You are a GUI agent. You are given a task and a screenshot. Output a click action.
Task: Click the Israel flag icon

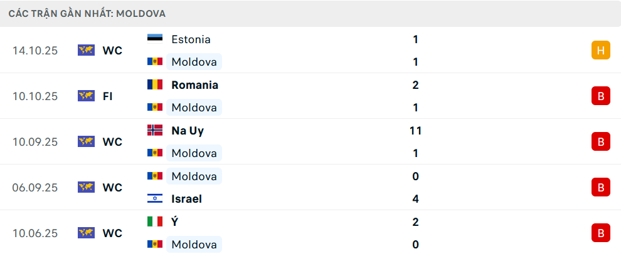click(154, 199)
